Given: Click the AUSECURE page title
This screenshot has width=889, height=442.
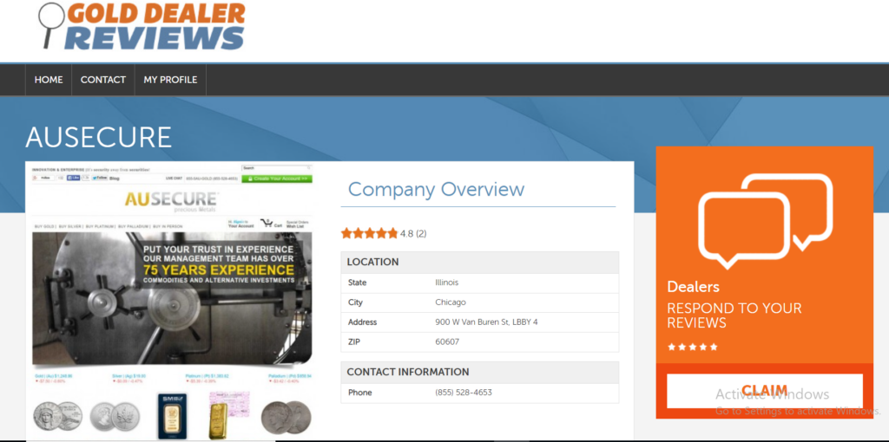Looking at the screenshot, I should pos(99,137).
